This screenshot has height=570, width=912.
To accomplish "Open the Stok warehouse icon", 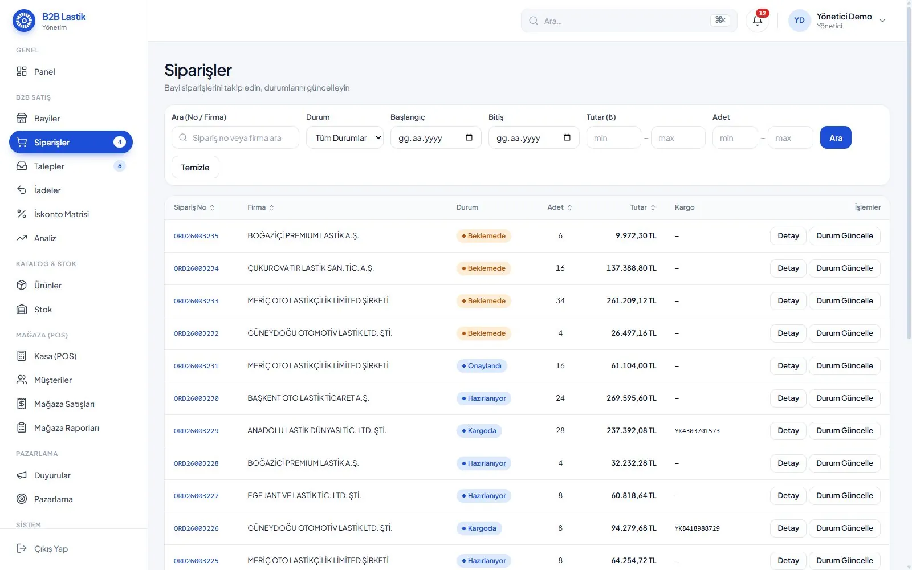I will click(x=22, y=309).
